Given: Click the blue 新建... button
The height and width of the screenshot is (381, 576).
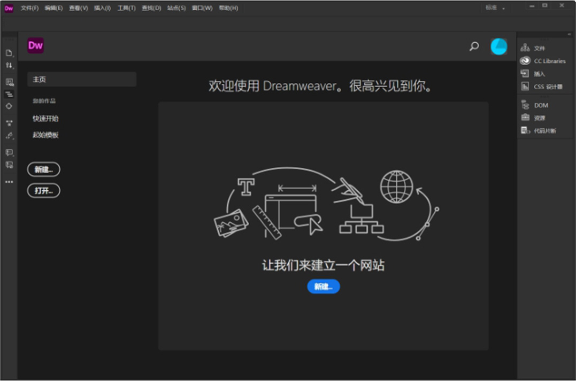Looking at the screenshot, I should coord(324,286).
